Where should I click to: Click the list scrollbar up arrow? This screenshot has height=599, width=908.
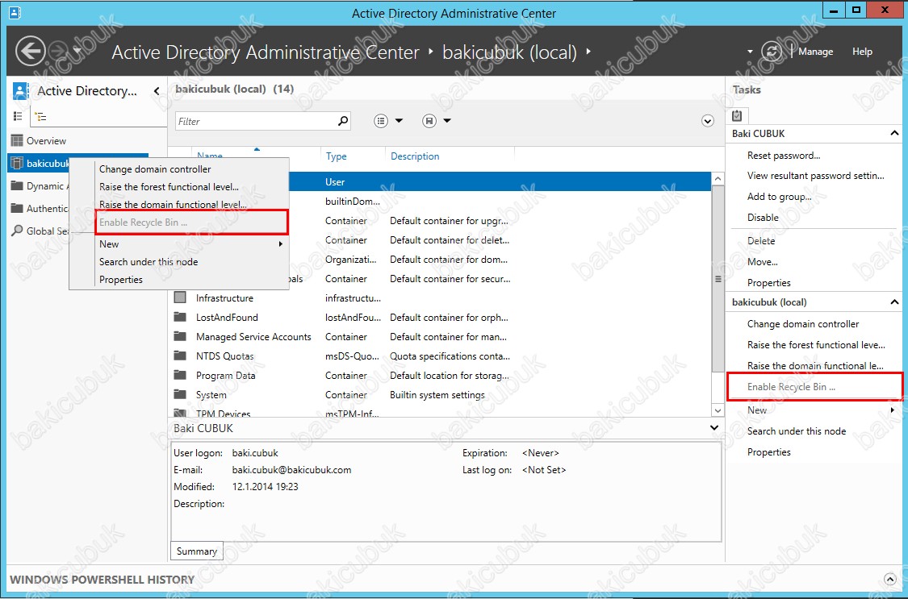pos(718,179)
